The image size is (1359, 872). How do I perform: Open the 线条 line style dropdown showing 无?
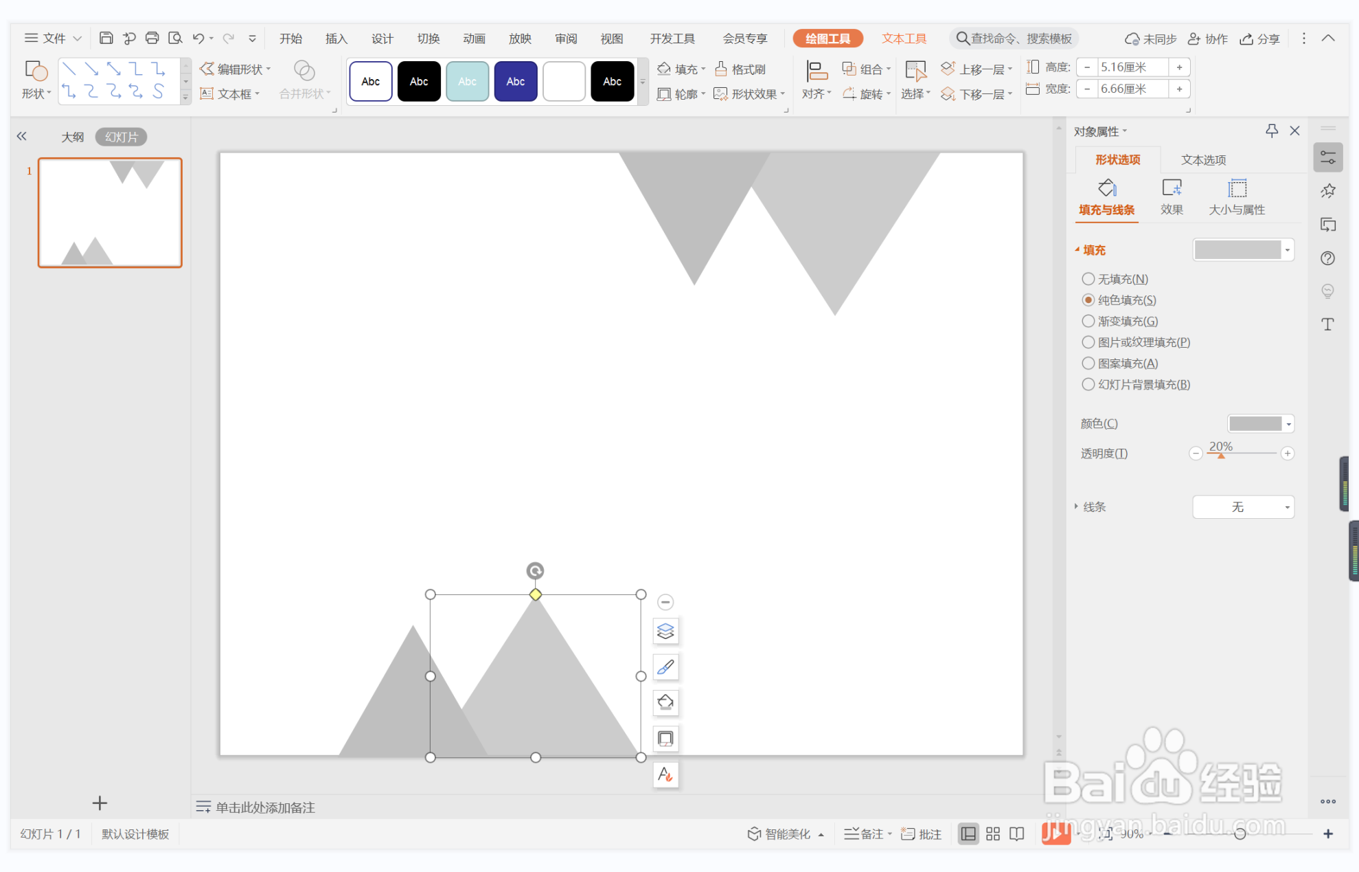click(1243, 506)
